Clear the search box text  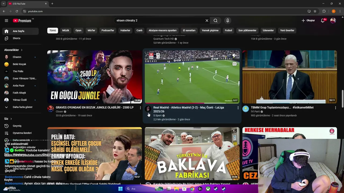click(207, 20)
